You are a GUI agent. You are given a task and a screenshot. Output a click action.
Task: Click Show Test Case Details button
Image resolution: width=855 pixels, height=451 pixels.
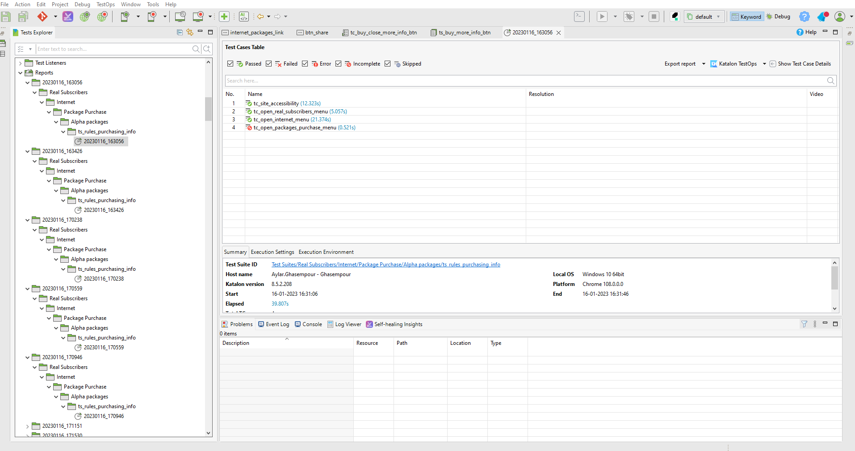[x=800, y=64]
